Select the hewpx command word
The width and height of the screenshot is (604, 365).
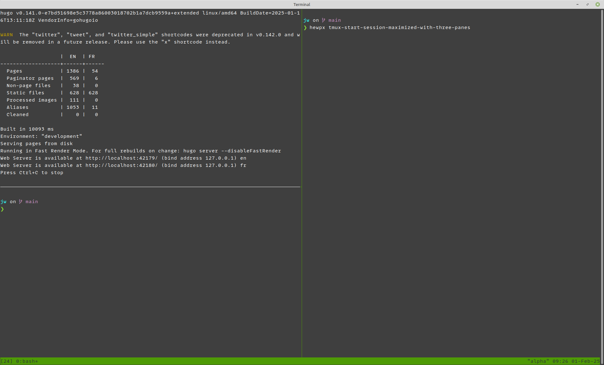pyautogui.click(x=317, y=27)
